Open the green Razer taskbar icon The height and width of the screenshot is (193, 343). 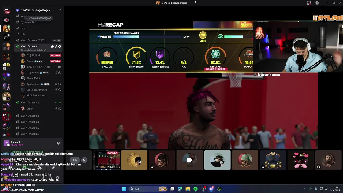coord(219,189)
